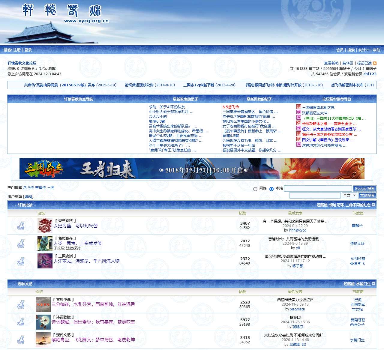Open the 帮助 help menu item
This screenshot has height=350, width=384.
pos(376,50)
